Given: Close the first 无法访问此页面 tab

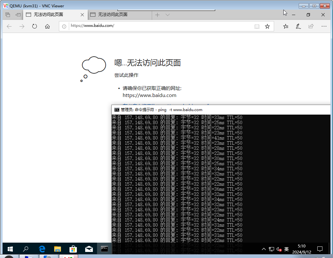Looking at the screenshot, I should [x=82, y=15].
